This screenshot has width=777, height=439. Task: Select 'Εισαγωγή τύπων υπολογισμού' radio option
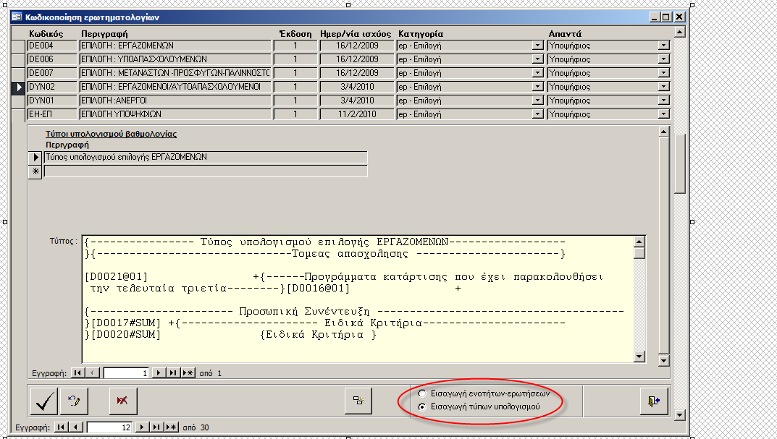click(x=422, y=407)
